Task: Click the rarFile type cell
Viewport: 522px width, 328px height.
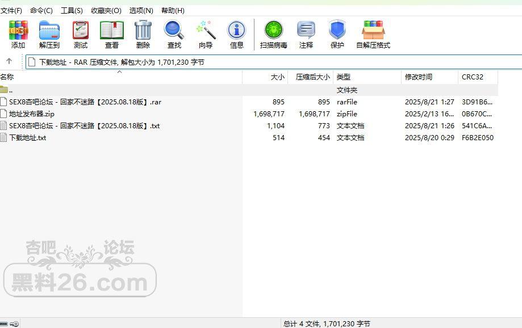Action: [347, 102]
